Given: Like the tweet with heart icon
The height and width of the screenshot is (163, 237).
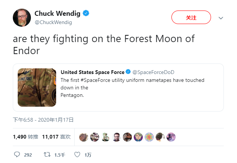Looking at the screenshot, I should [x=77, y=154].
